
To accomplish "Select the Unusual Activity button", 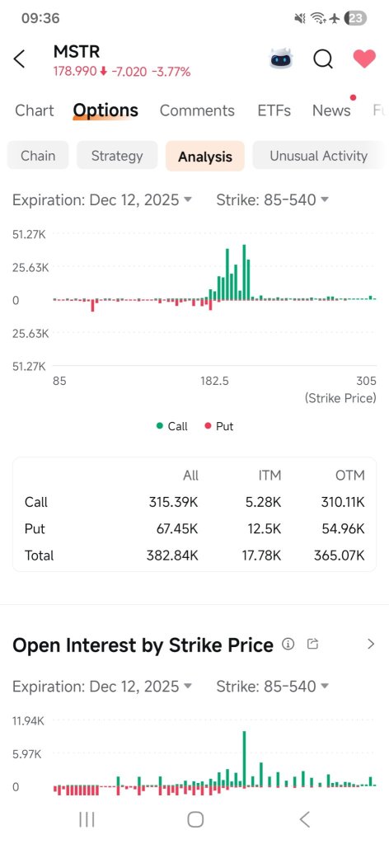I will [x=318, y=156].
